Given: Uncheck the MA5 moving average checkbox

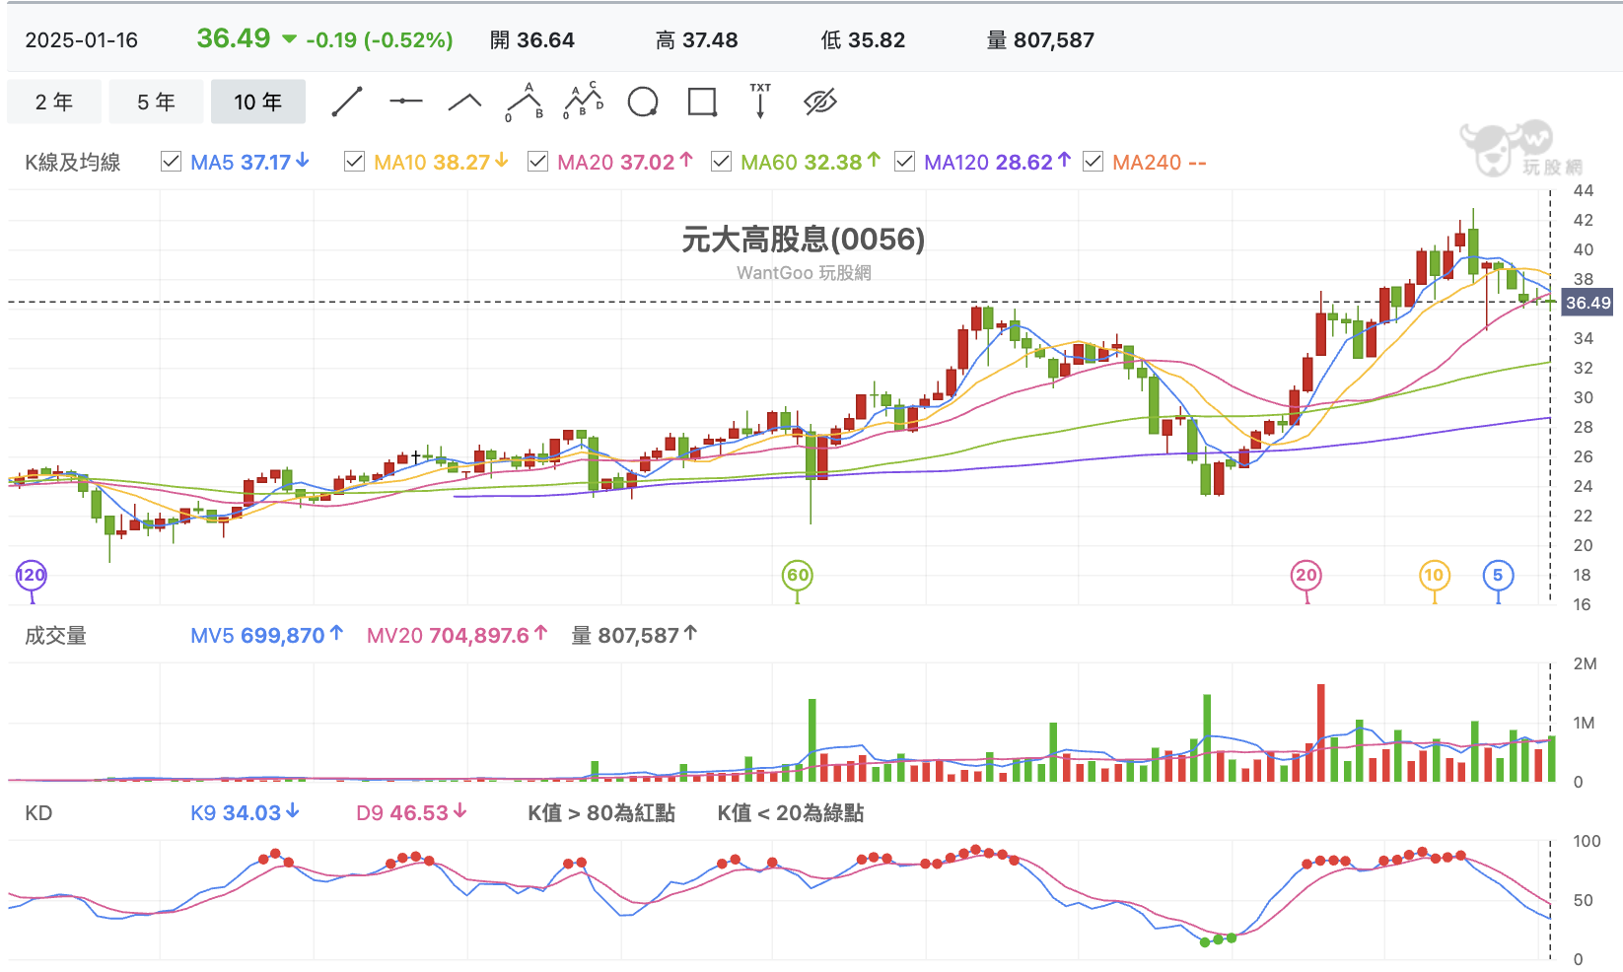Looking at the screenshot, I should click(171, 162).
